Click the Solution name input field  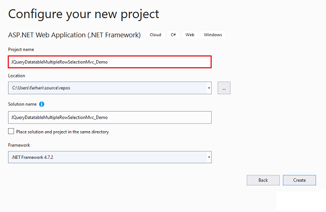click(x=110, y=118)
